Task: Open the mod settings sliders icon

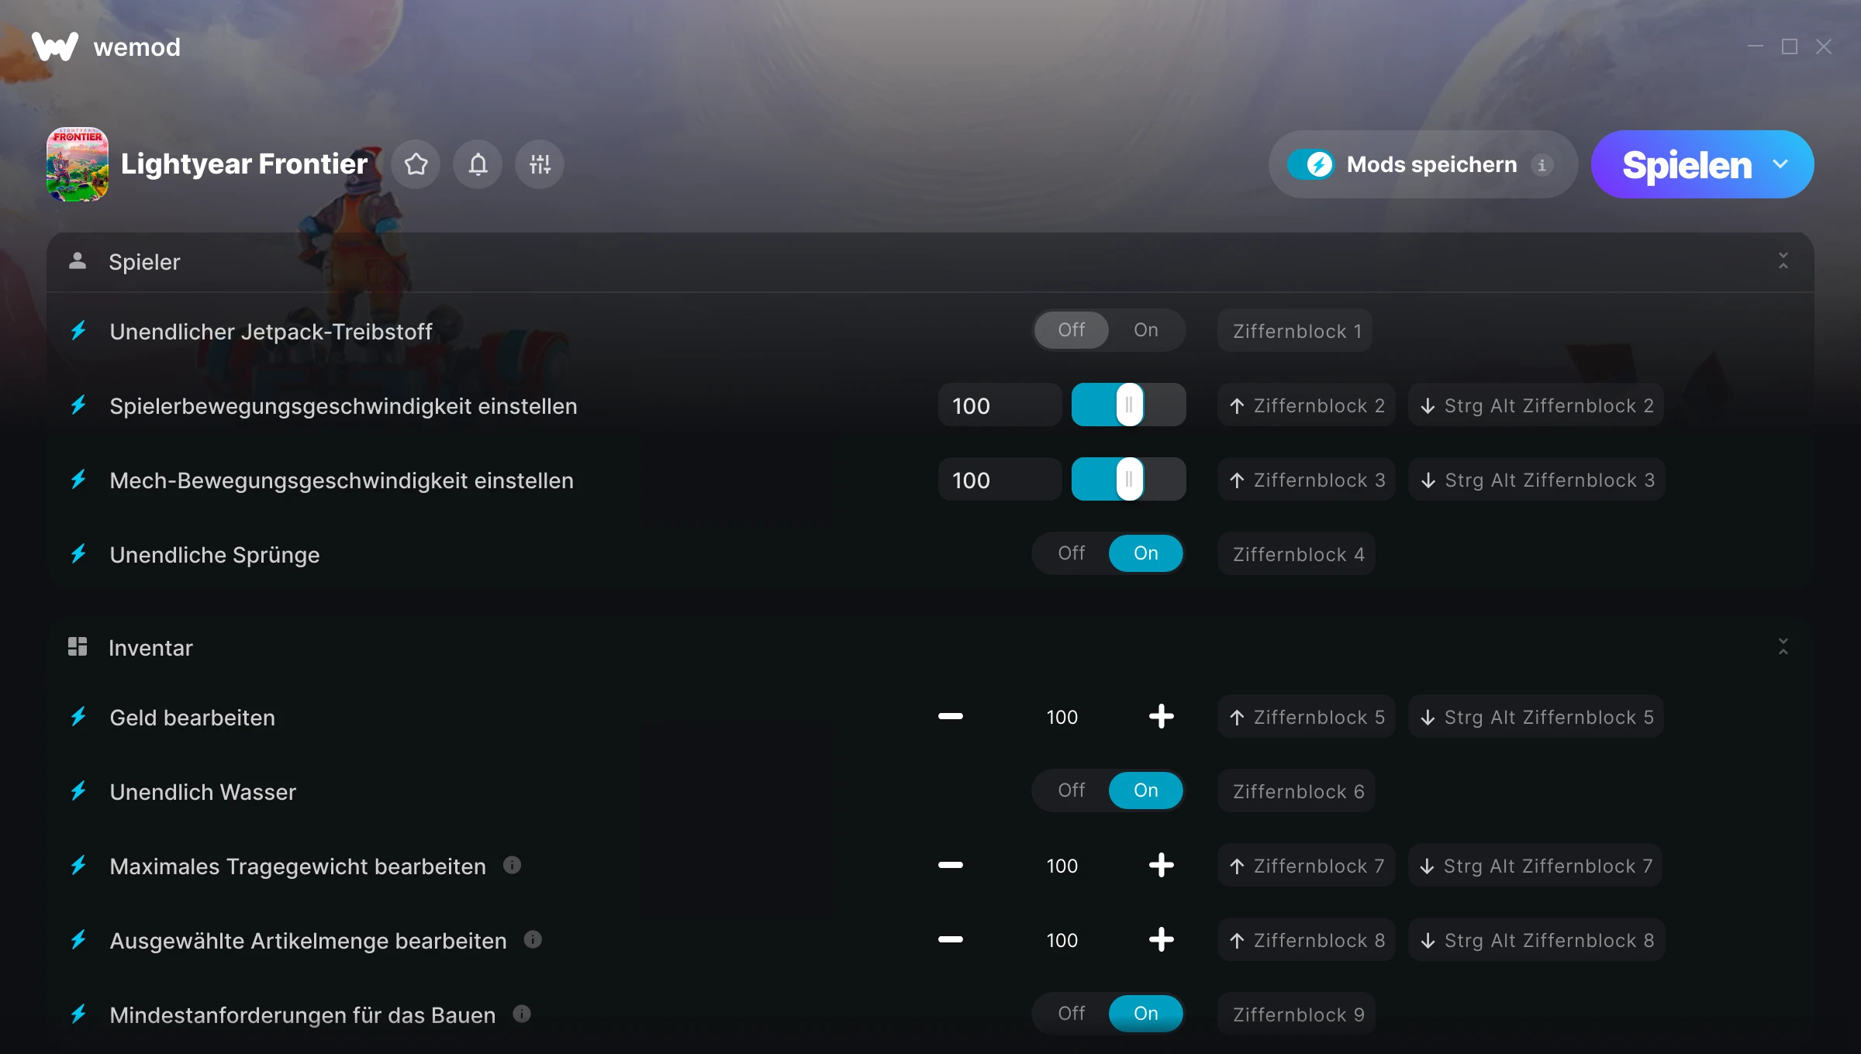Action: 540,164
